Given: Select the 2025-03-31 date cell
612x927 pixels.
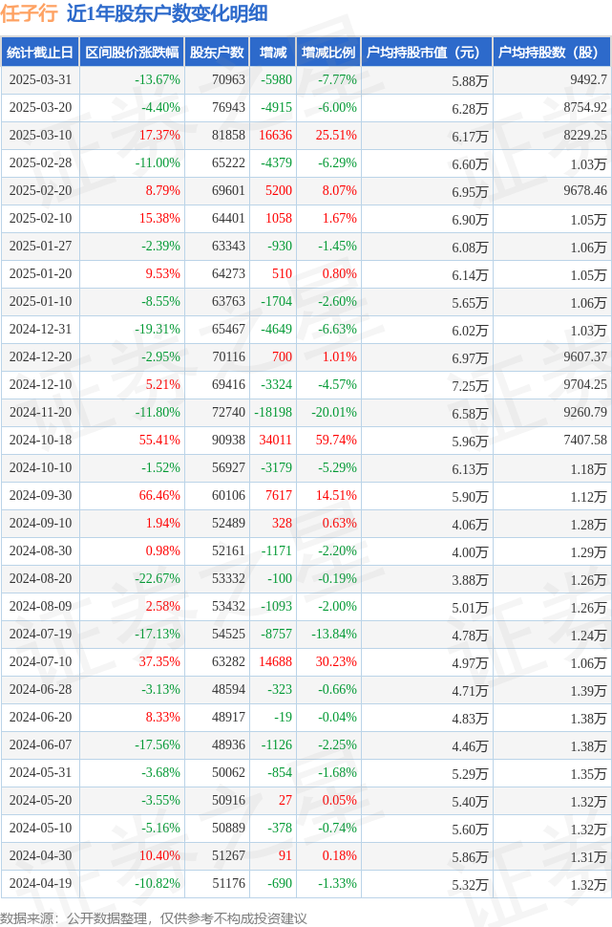Looking at the screenshot, I should [x=40, y=80].
